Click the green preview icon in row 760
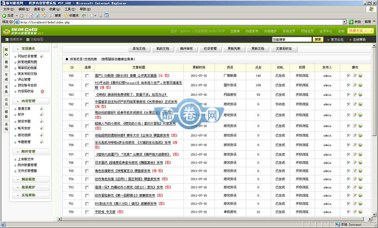The height and width of the screenshot is (228, 378). tap(360, 126)
